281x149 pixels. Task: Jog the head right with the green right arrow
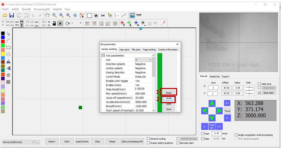click(x=219, y=111)
